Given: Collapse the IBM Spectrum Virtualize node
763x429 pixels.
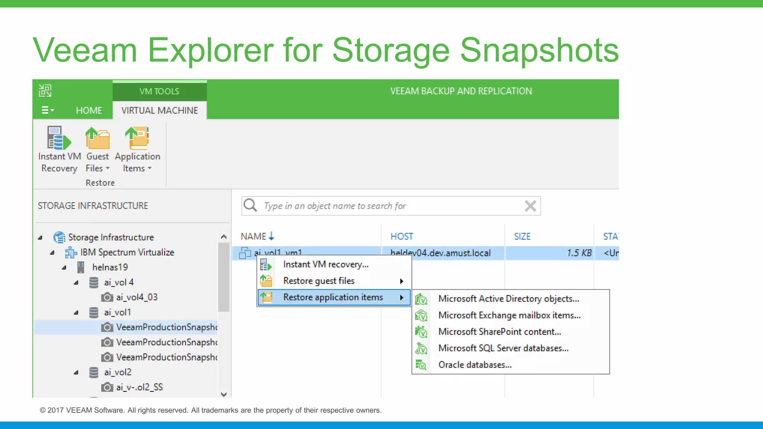Looking at the screenshot, I should [x=52, y=252].
